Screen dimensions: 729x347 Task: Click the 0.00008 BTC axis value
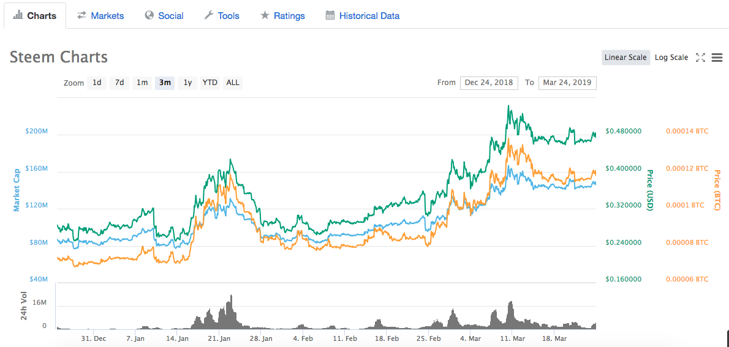point(687,242)
